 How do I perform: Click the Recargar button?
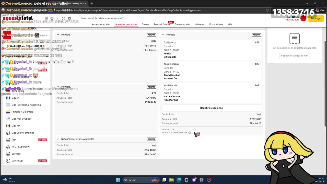[x=316, y=18]
